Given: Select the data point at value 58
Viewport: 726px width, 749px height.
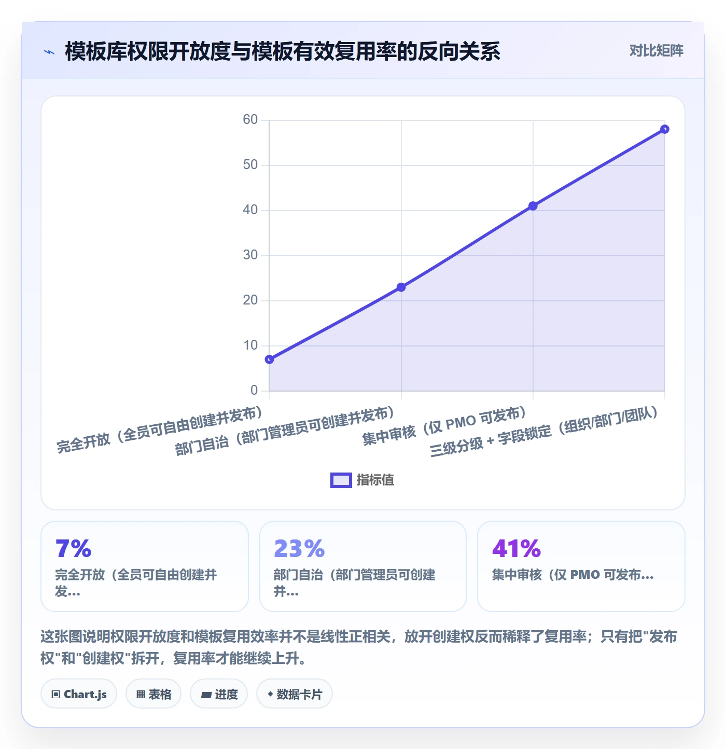Looking at the screenshot, I should (664, 129).
